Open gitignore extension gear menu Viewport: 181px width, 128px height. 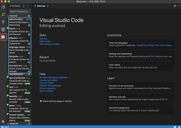[x=29, y=44]
